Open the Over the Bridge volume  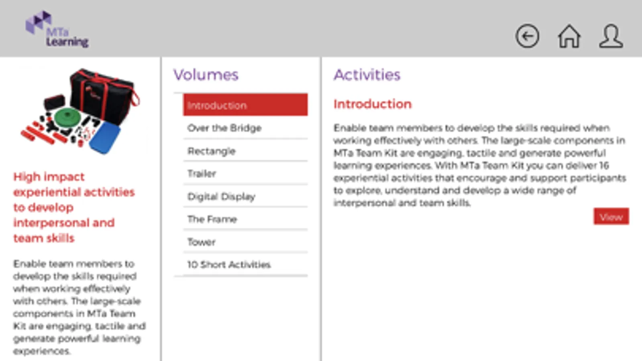pos(245,128)
